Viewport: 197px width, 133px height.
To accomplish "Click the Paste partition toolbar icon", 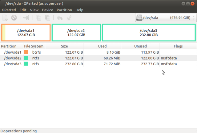I will 47,18.
